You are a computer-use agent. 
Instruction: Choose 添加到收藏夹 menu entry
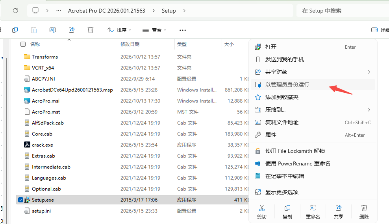pyautogui.click(x=313, y=97)
